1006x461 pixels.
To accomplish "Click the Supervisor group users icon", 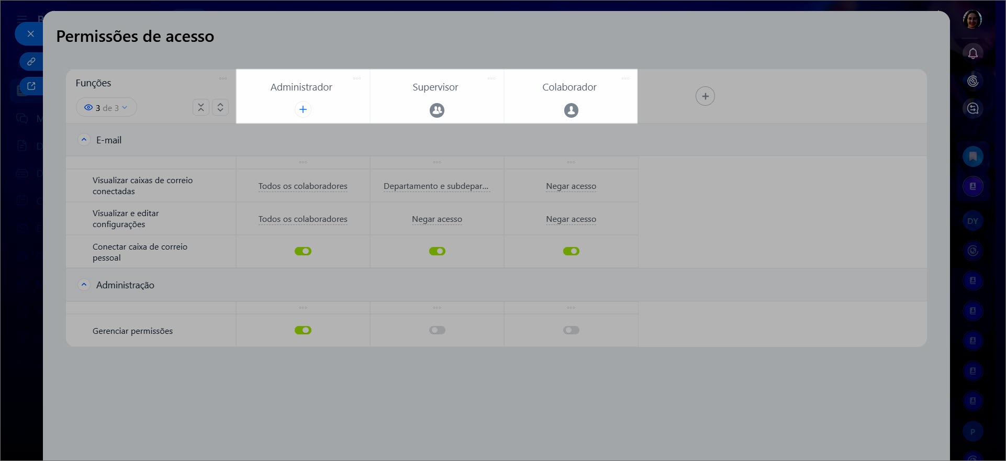I will 437,110.
